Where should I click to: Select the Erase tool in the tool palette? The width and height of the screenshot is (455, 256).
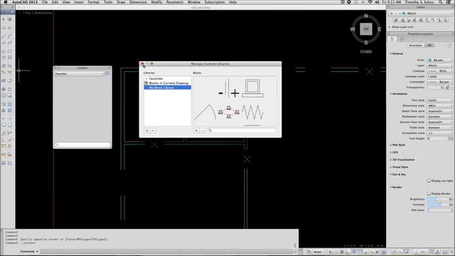[x=9, y=80]
